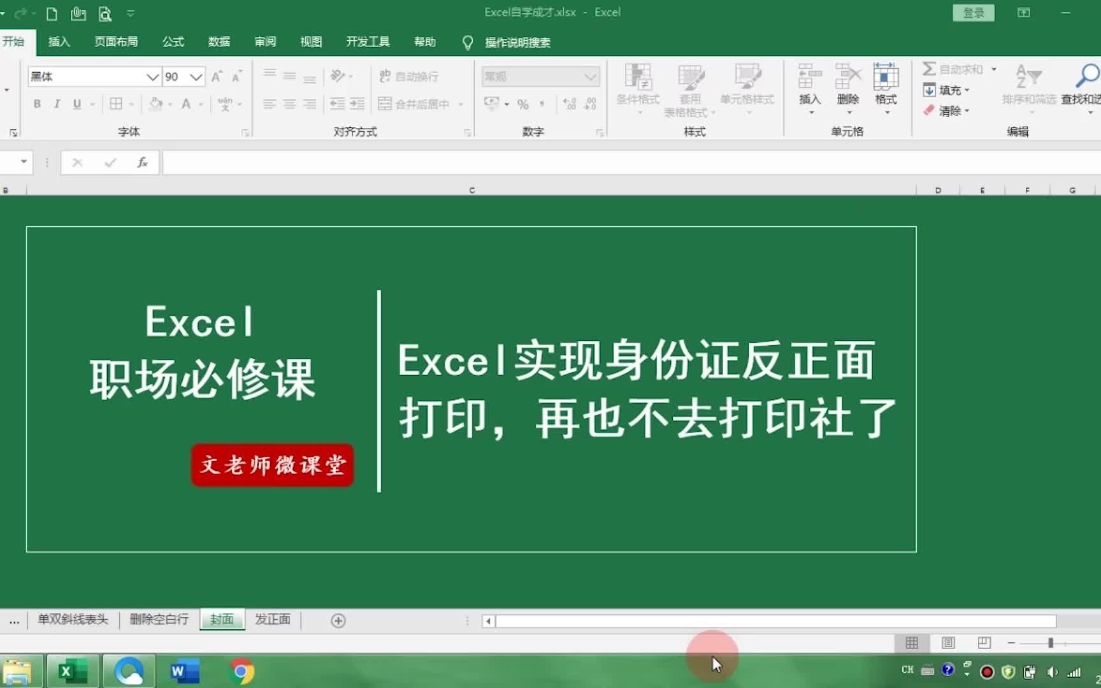Switch to the 删除空白行 sheet tab
This screenshot has width=1101, height=688.
click(159, 619)
